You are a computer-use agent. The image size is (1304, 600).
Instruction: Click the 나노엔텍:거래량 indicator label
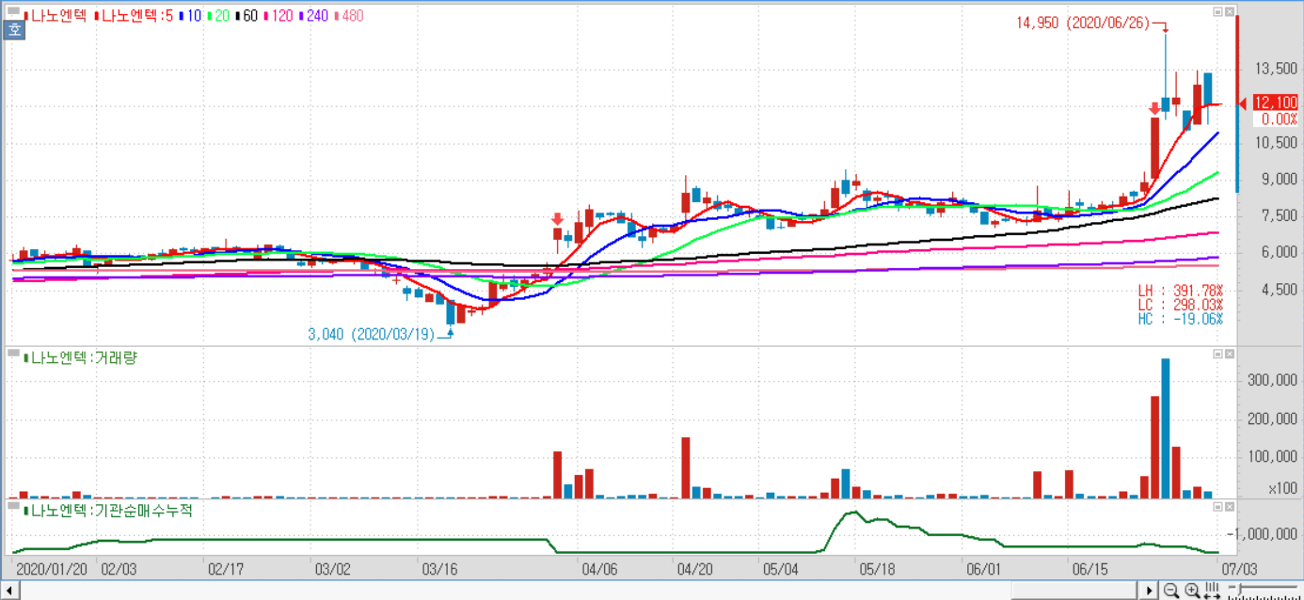[x=80, y=357]
